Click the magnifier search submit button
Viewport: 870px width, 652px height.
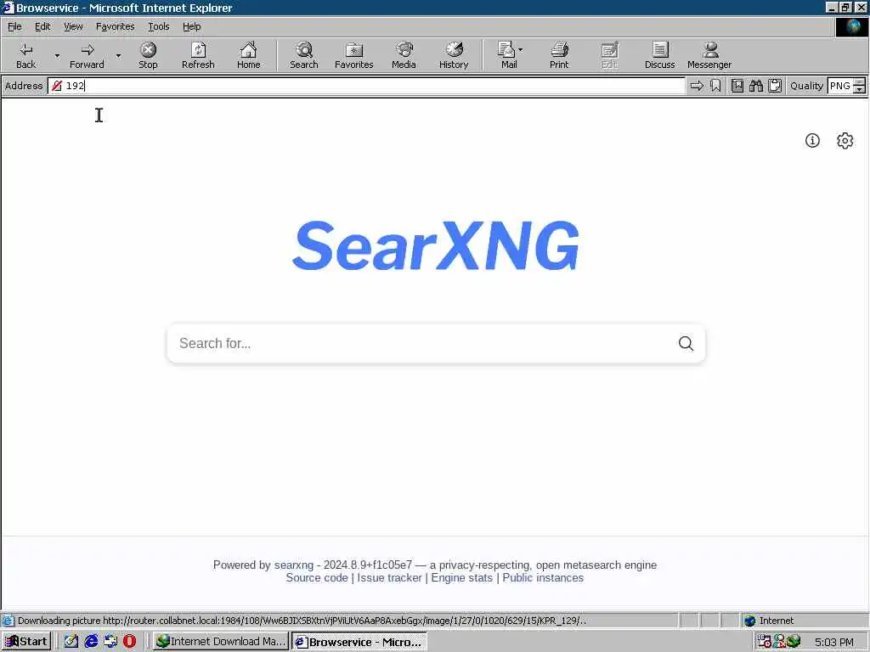[x=686, y=343]
